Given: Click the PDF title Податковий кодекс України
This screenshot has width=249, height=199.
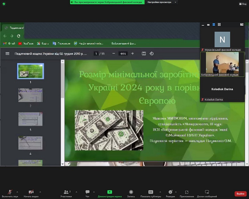Looking at the screenshot, I should click(50, 54).
